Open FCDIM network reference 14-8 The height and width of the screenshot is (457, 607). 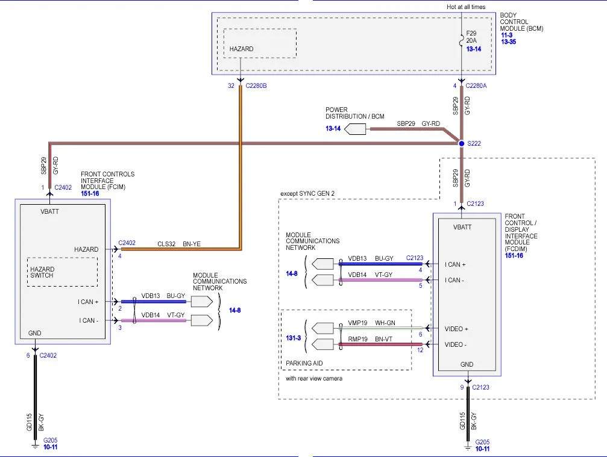pos(292,274)
